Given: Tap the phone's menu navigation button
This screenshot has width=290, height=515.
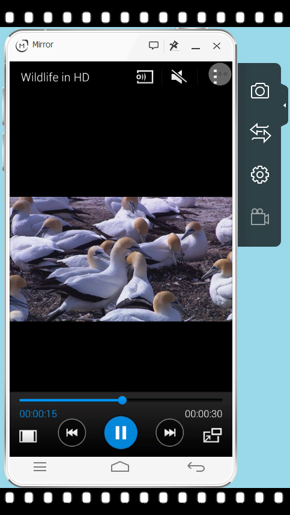Looking at the screenshot, I should click(40, 467).
